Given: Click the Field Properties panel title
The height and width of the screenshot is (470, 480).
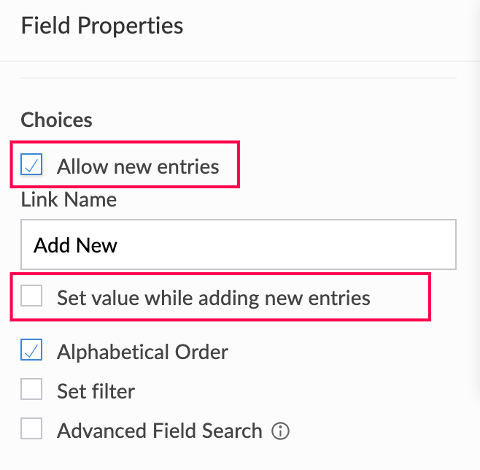Looking at the screenshot, I should (x=102, y=26).
